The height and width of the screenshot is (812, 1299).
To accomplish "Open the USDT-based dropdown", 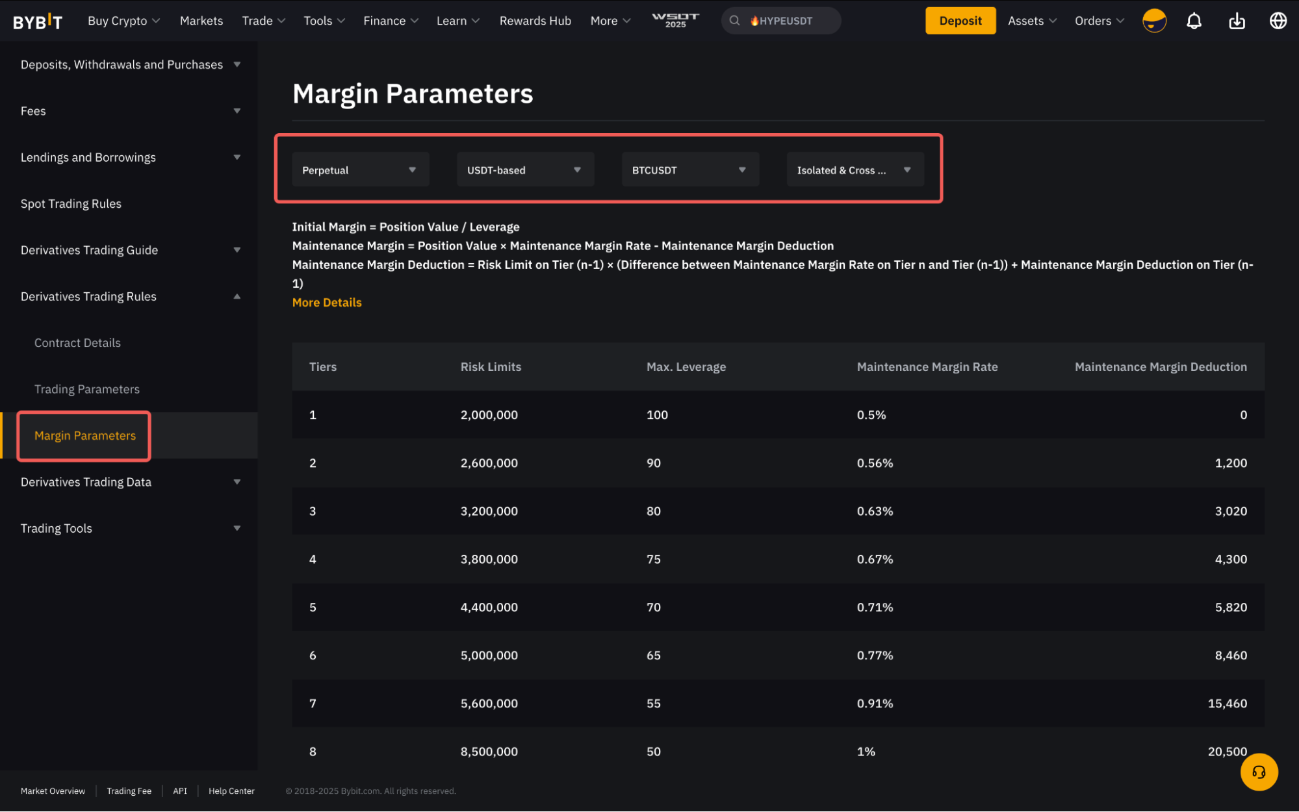I will tap(524, 170).
